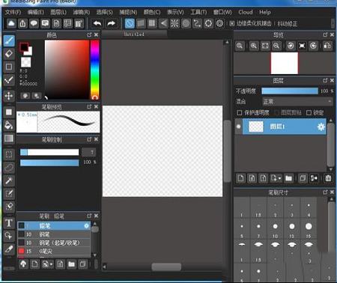Select the Eyedropper tool at the toolbar bottom
This screenshot has width=337, height=283.
pyautogui.click(x=9, y=249)
